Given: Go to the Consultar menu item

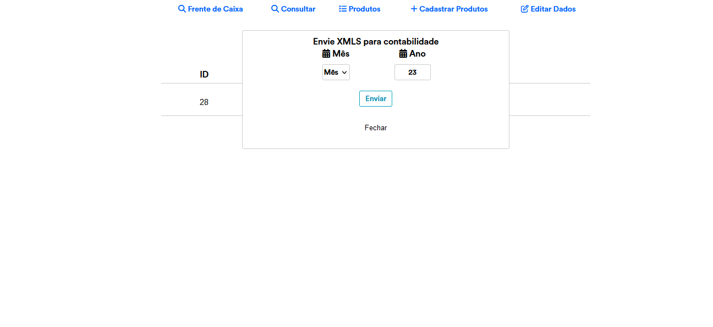Looking at the screenshot, I should pos(298,9).
